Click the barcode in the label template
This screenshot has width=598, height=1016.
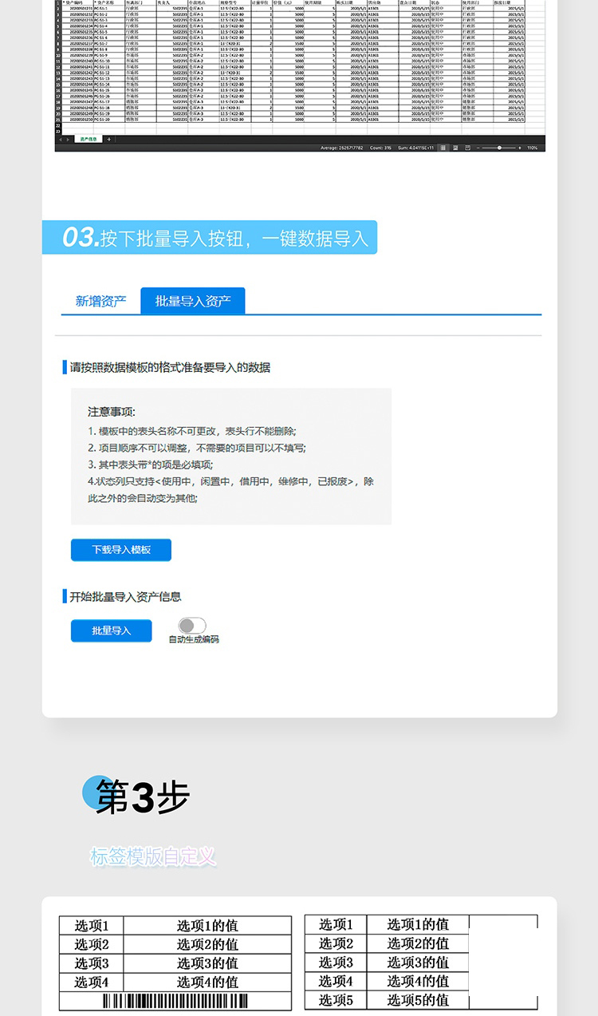pos(175,1002)
